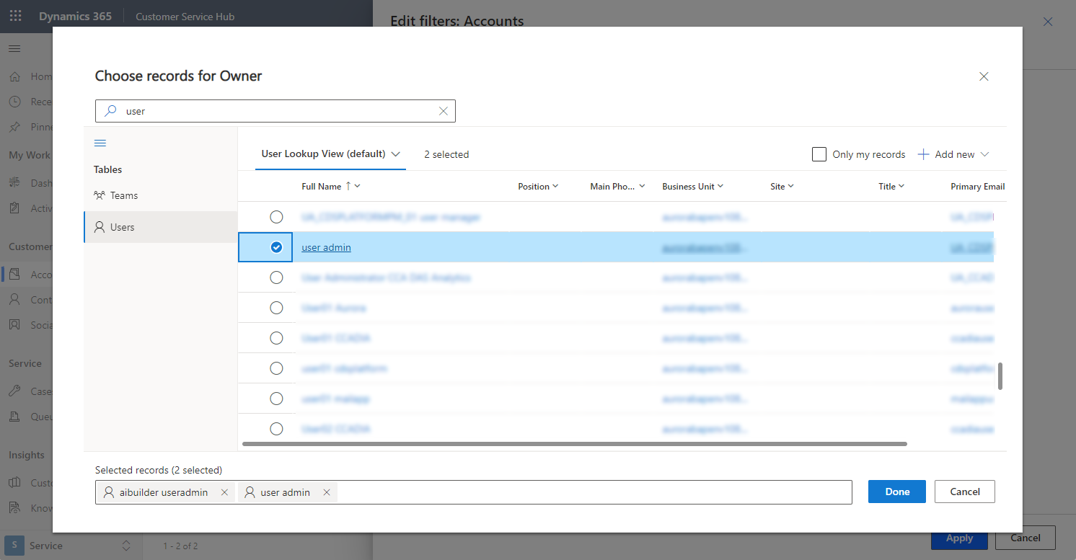Open the user admin record link
The height and width of the screenshot is (560, 1076).
pyautogui.click(x=325, y=246)
